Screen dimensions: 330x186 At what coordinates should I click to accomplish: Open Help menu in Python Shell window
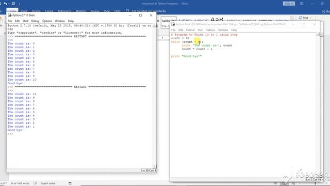(71, 21)
